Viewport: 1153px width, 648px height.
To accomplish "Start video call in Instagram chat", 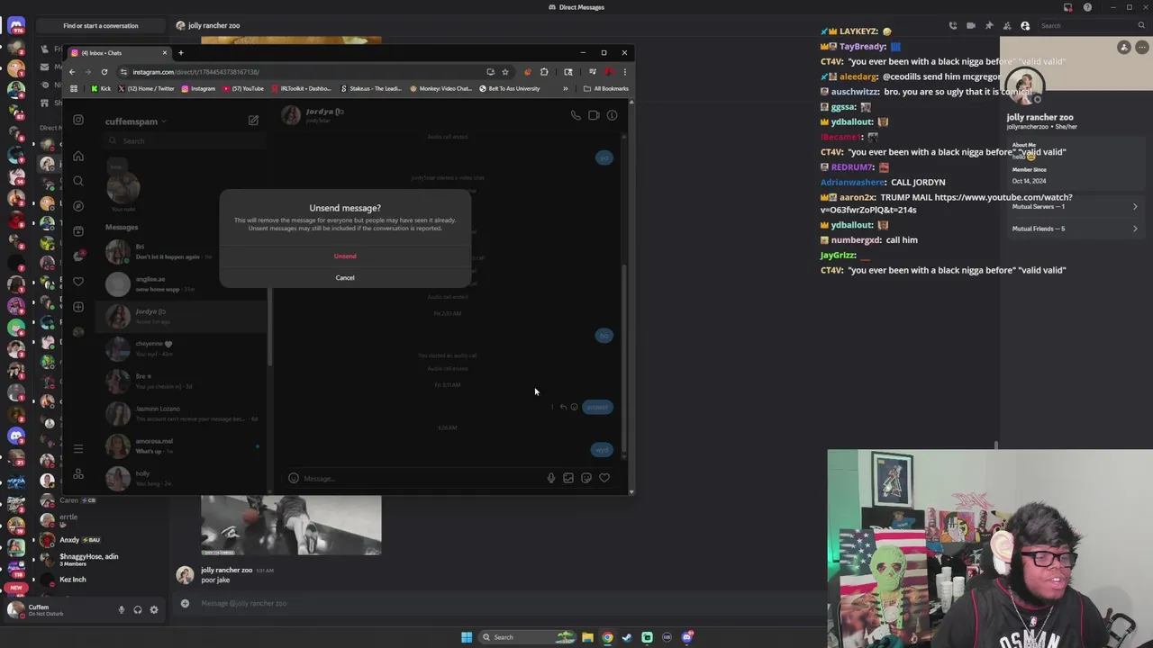I will pos(594,115).
